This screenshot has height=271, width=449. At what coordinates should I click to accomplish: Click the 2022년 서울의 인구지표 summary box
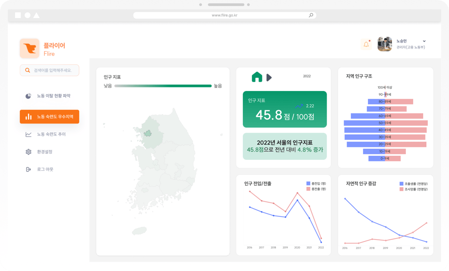click(x=285, y=146)
